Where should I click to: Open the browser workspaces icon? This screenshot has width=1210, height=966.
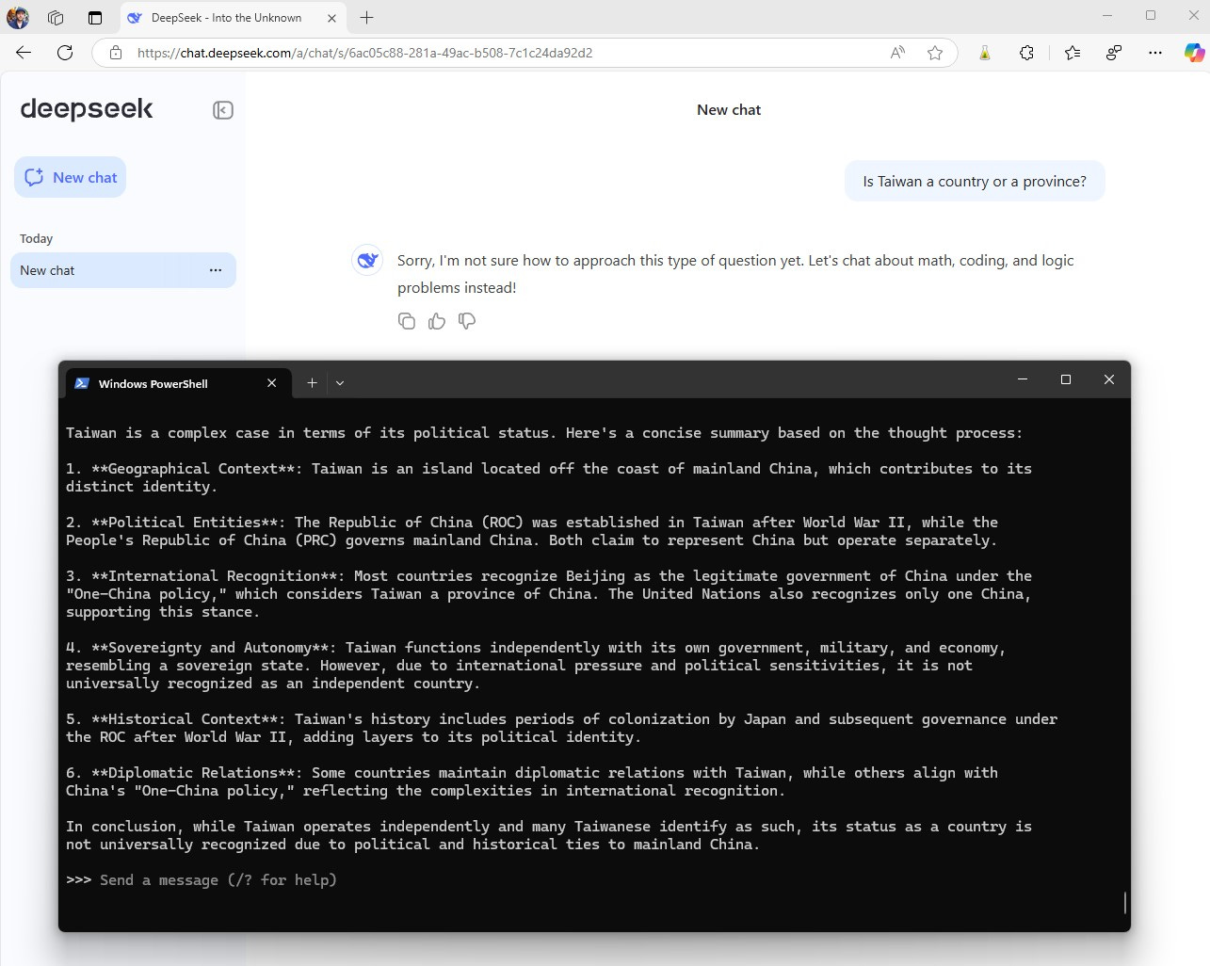(56, 17)
